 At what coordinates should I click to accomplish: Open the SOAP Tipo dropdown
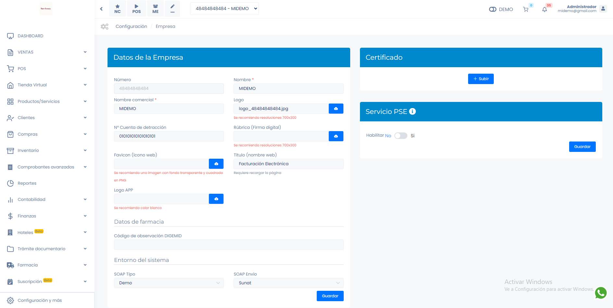coord(169,283)
